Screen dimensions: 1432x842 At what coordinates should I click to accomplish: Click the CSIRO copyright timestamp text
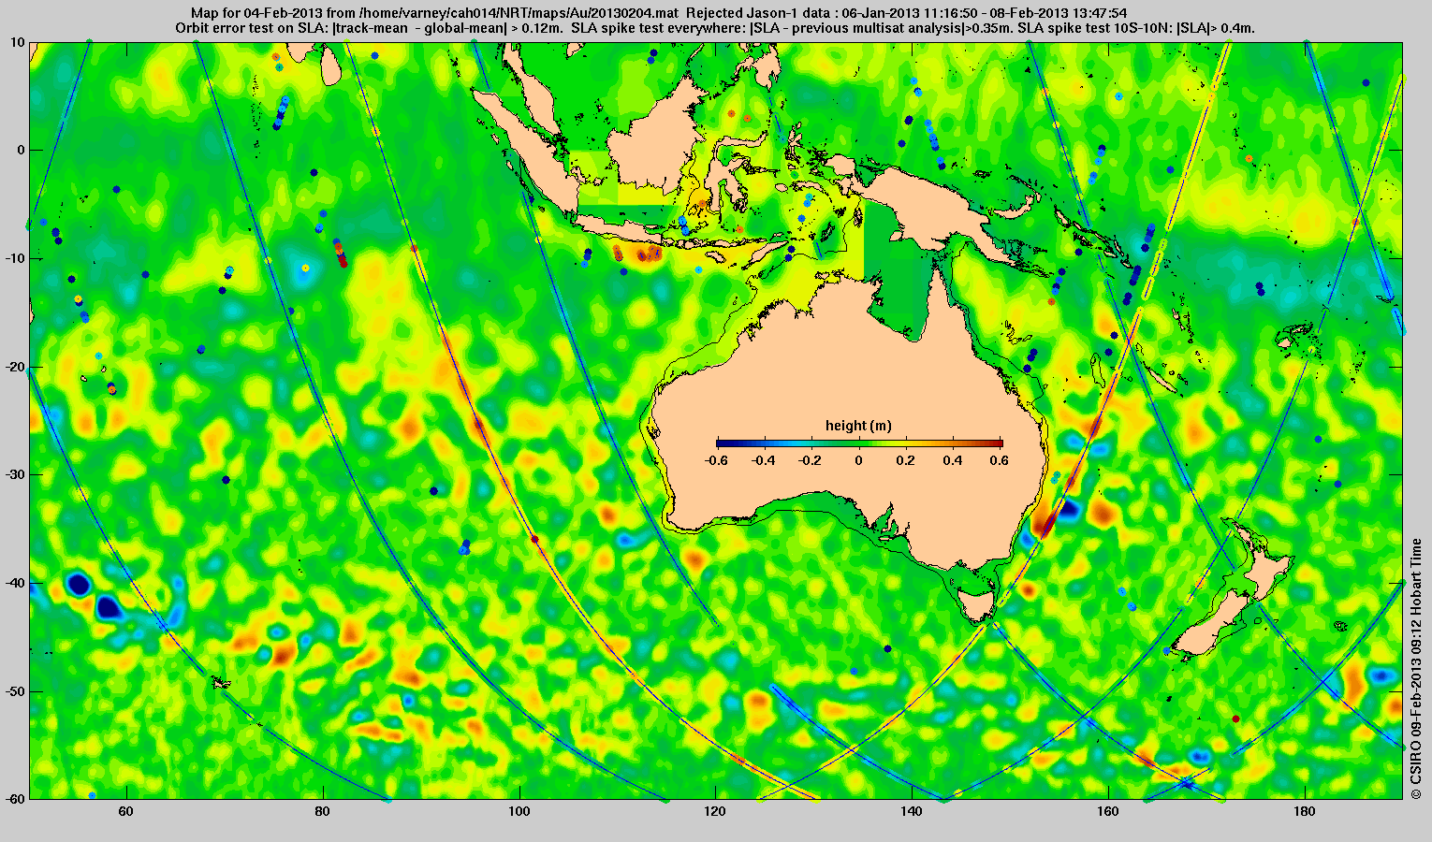(1417, 668)
